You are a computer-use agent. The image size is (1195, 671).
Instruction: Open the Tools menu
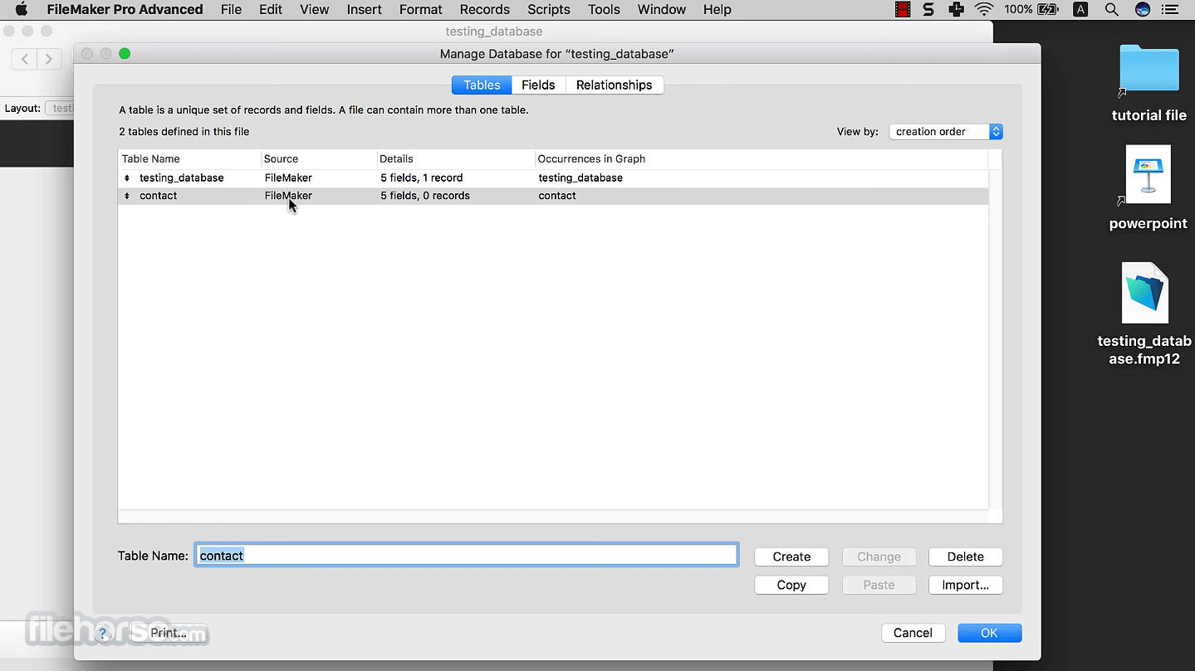coord(604,10)
